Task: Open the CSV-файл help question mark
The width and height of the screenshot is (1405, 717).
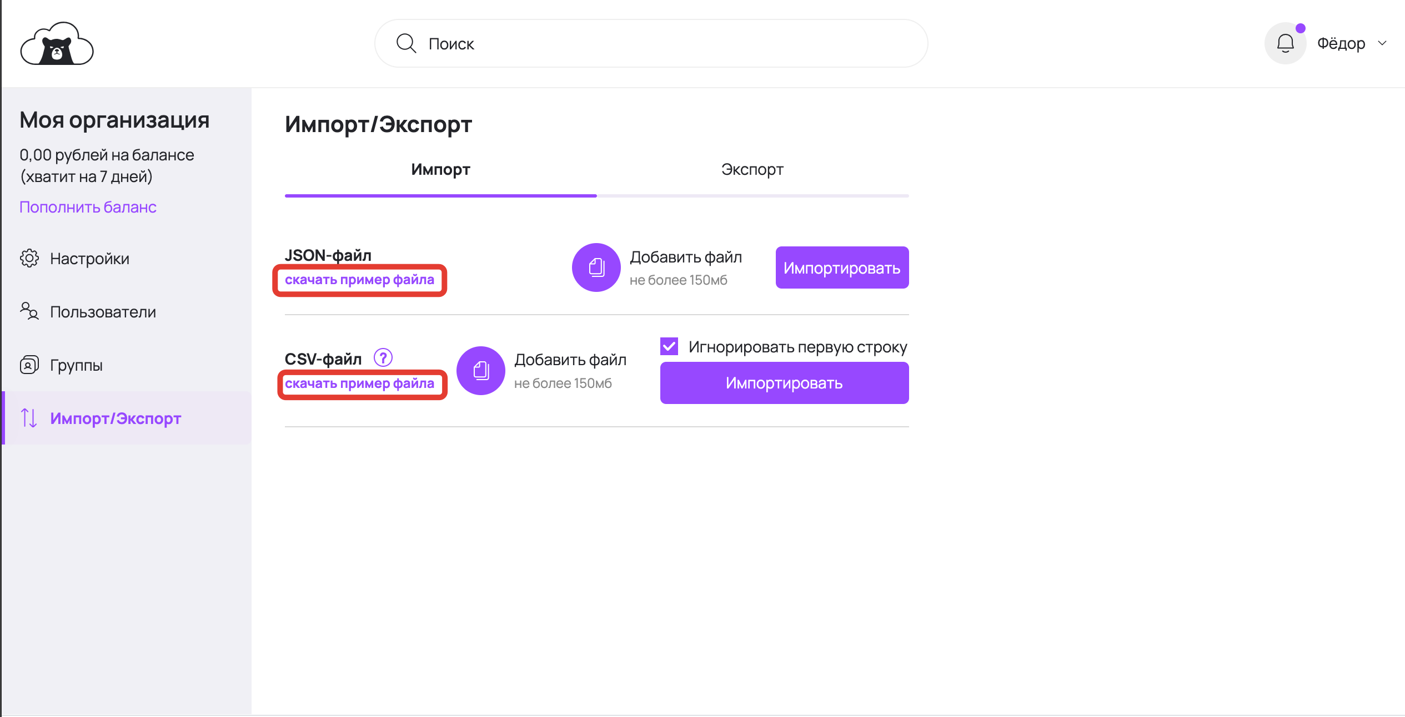Action: (383, 358)
